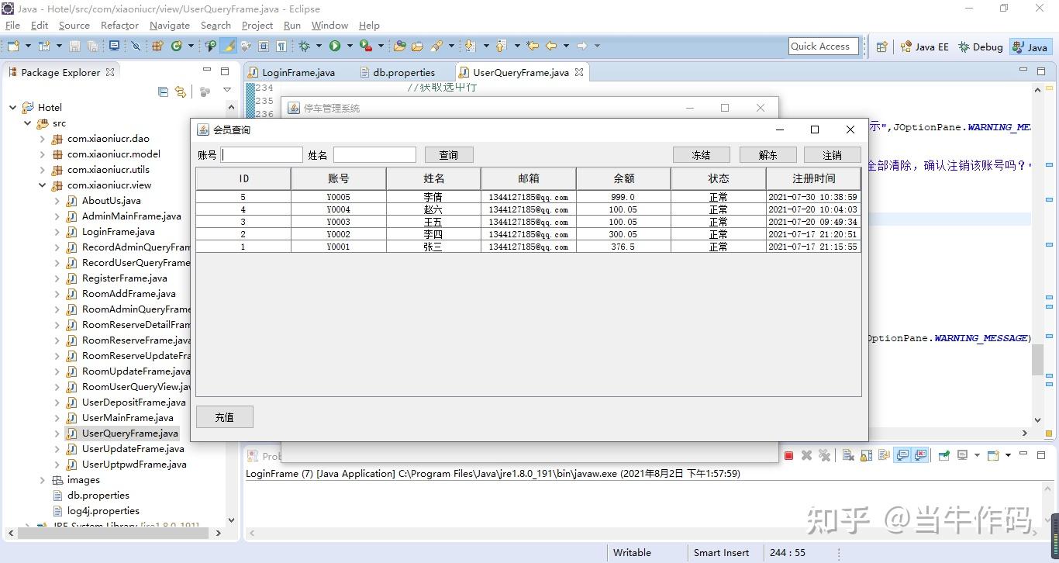Toggle Show Whitespace Characters pilcrow icon
Image resolution: width=1059 pixels, height=563 pixels.
tap(281, 47)
